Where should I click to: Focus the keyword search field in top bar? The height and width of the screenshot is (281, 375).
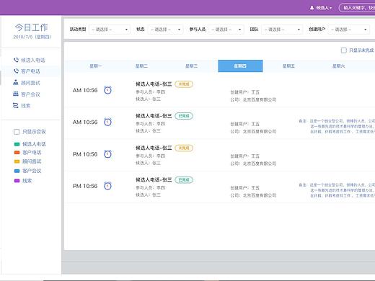[x=357, y=8]
